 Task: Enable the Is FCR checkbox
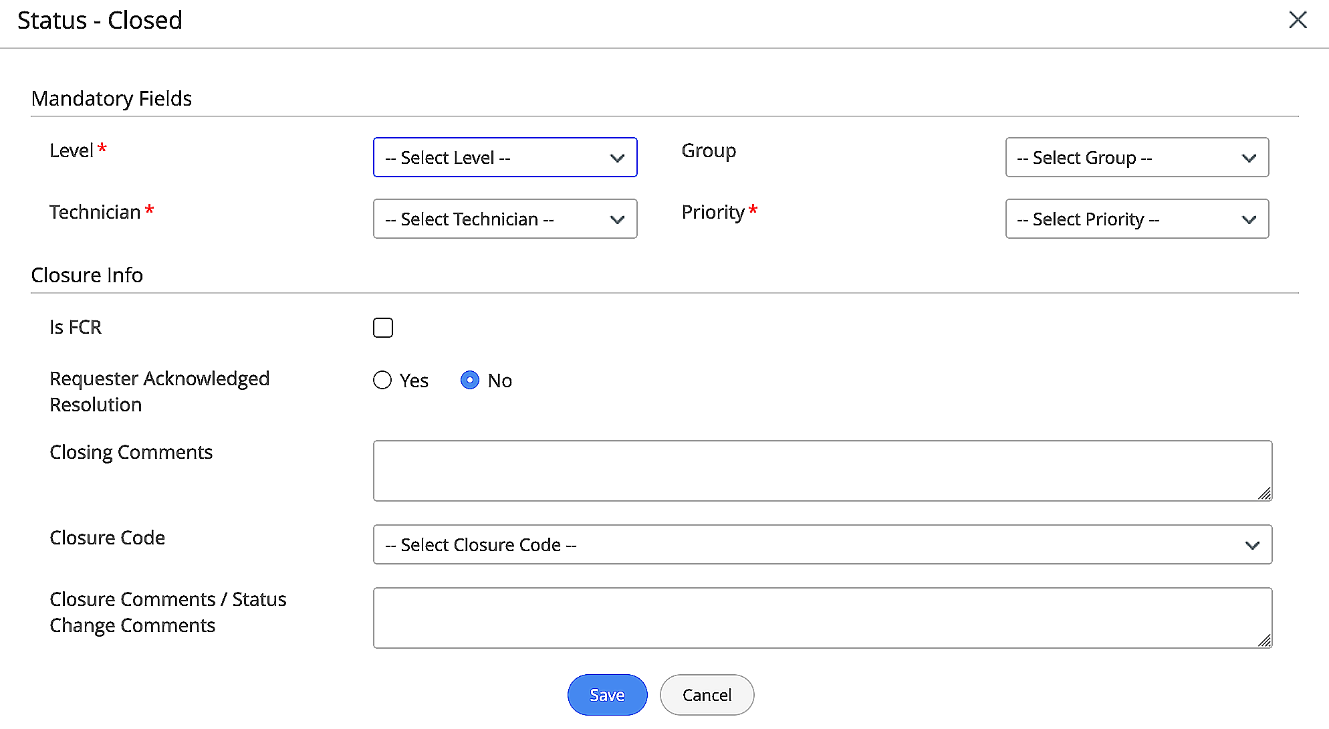pyautogui.click(x=382, y=327)
